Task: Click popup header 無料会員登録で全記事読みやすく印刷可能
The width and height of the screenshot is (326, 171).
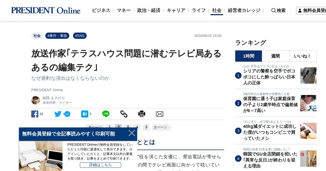Action: pos(68,134)
